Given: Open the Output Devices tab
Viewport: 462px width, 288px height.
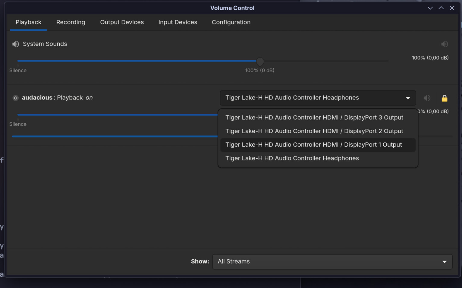Looking at the screenshot, I should (x=122, y=22).
